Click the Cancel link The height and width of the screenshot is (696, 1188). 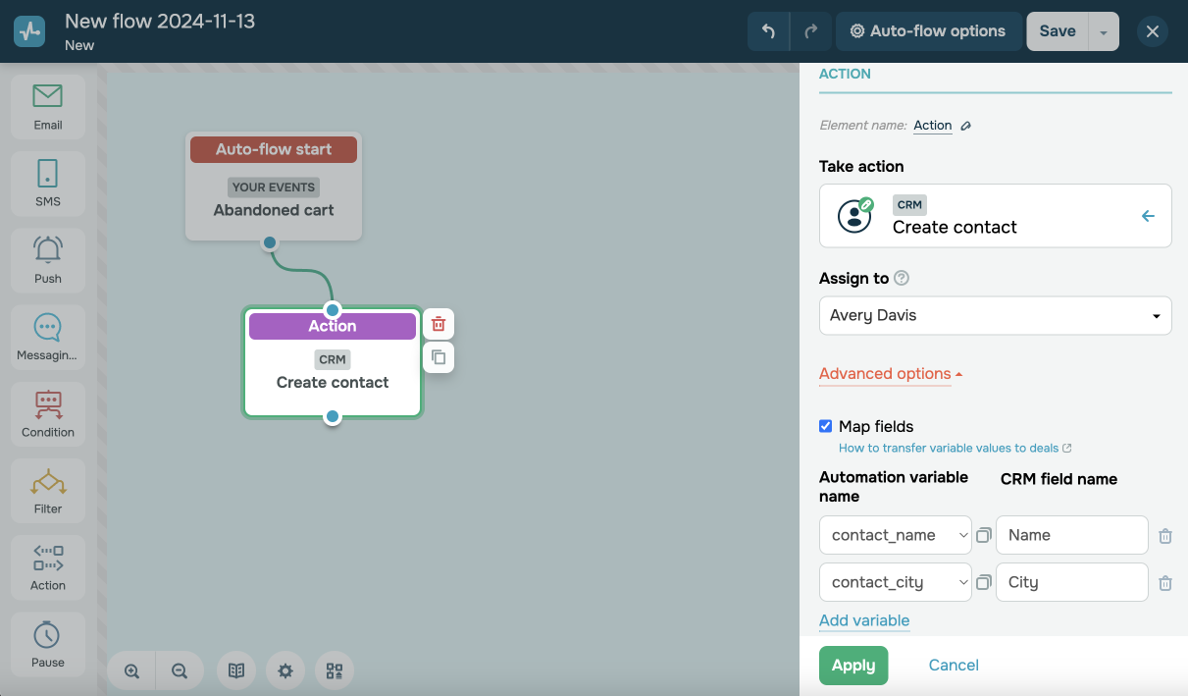[954, 666]
